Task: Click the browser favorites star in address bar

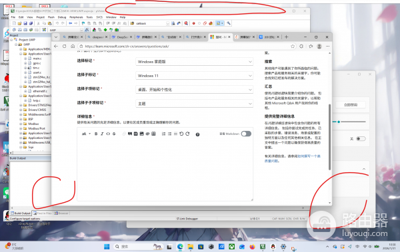Action: [293, 47]
